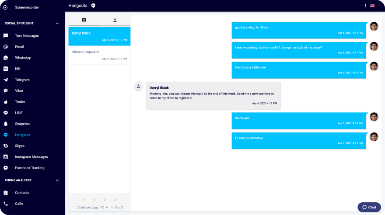This screenshot has height=215, width=385.
Task: Open the language dropdown arrow by flag
Action: point(378,6)
